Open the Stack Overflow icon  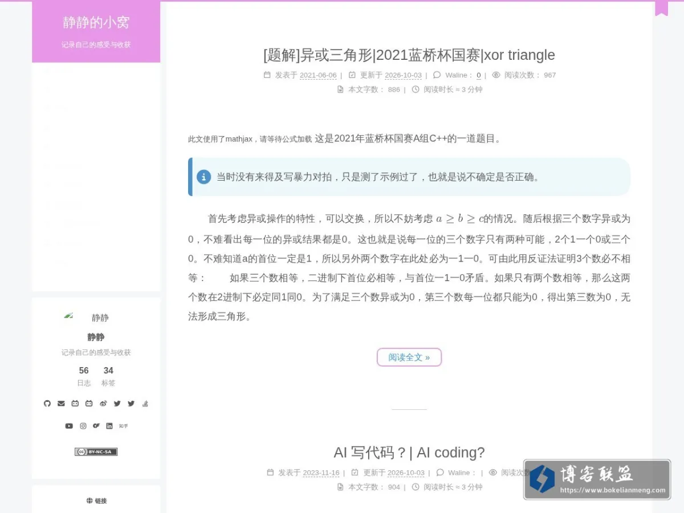coord(145,404)
